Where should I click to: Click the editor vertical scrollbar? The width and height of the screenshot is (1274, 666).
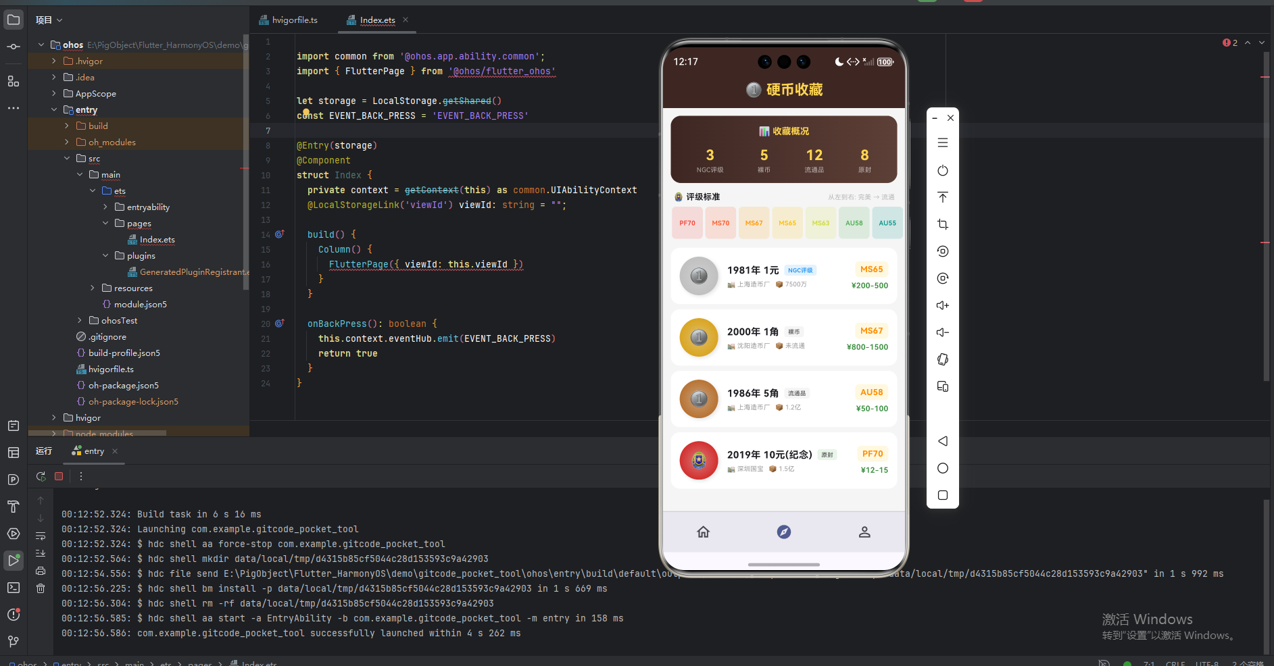pos(1267,216)
